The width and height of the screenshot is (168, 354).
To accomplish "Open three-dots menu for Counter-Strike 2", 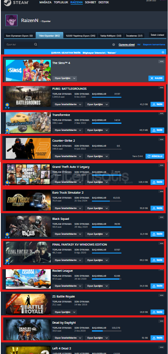I will 161,140.
